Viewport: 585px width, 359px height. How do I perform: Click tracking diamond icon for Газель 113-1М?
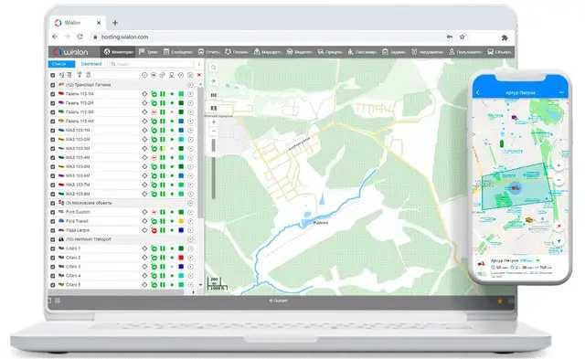[144, 93]
